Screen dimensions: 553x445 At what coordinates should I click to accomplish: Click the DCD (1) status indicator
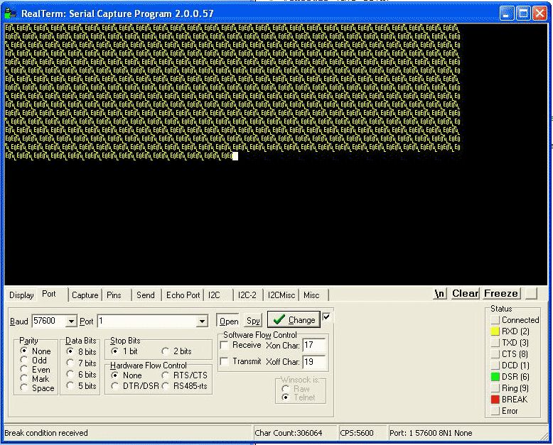pos(495,365)
